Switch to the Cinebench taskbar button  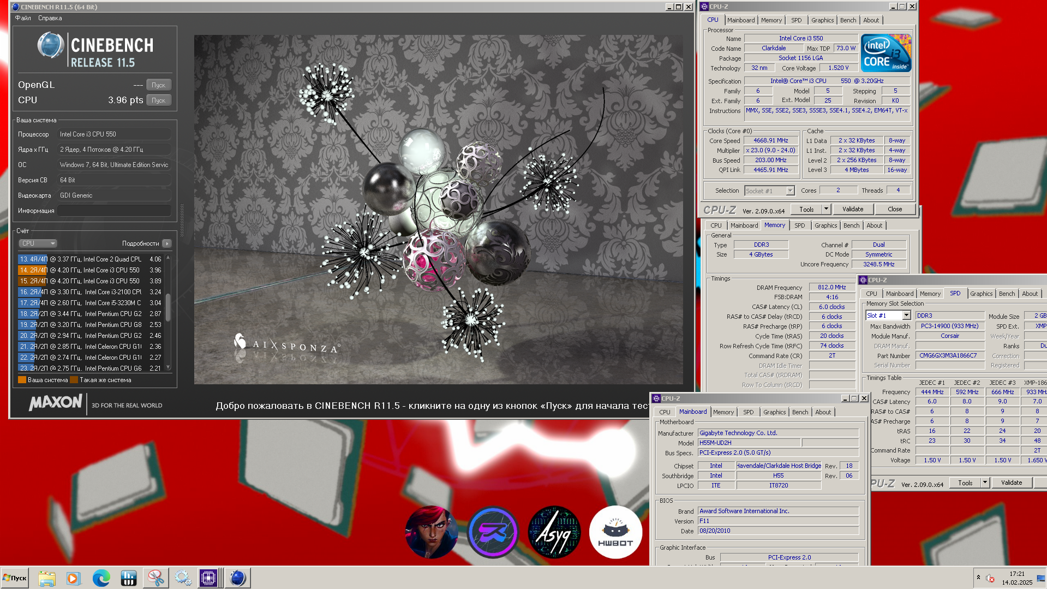pos(237,578)
